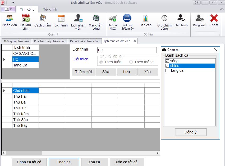Screen dimensions: 225x166
Task: Select the Theo tháng radio option
Action: [131, 62]
